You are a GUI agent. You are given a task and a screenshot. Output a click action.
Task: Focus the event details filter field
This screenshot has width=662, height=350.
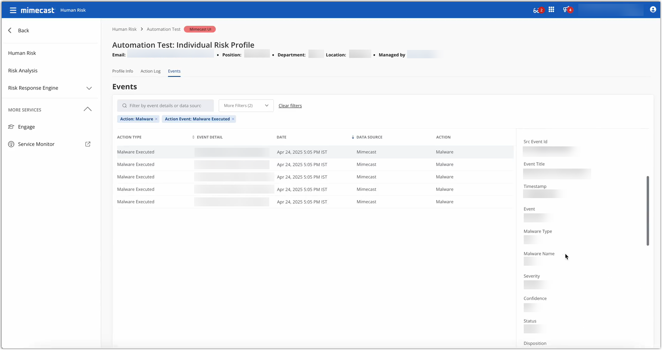tap(165, 106)
